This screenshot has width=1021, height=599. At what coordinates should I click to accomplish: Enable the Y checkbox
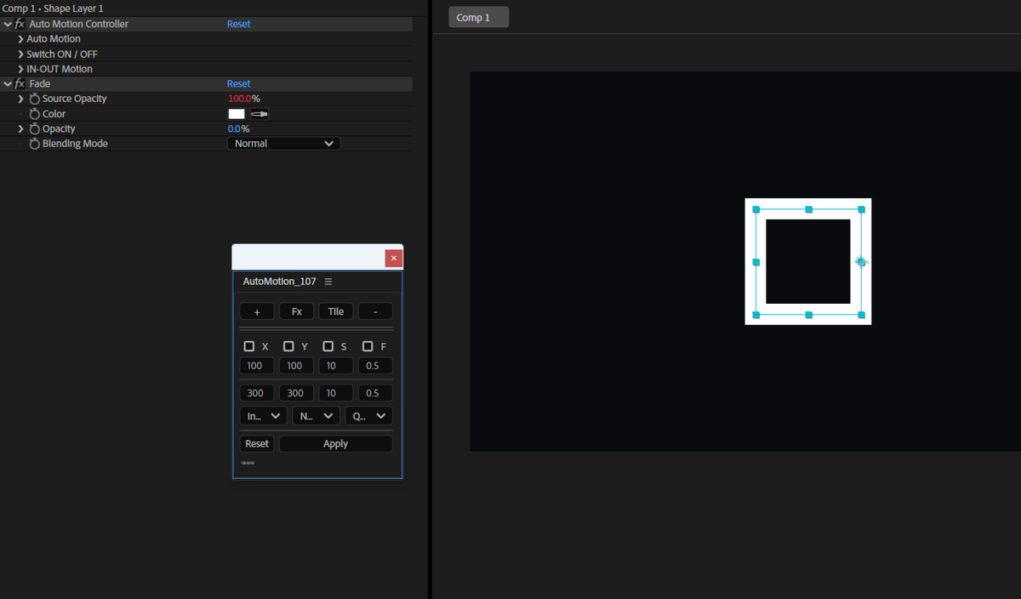[x=289, y=346]
